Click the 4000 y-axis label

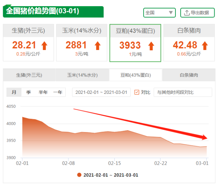11,124
